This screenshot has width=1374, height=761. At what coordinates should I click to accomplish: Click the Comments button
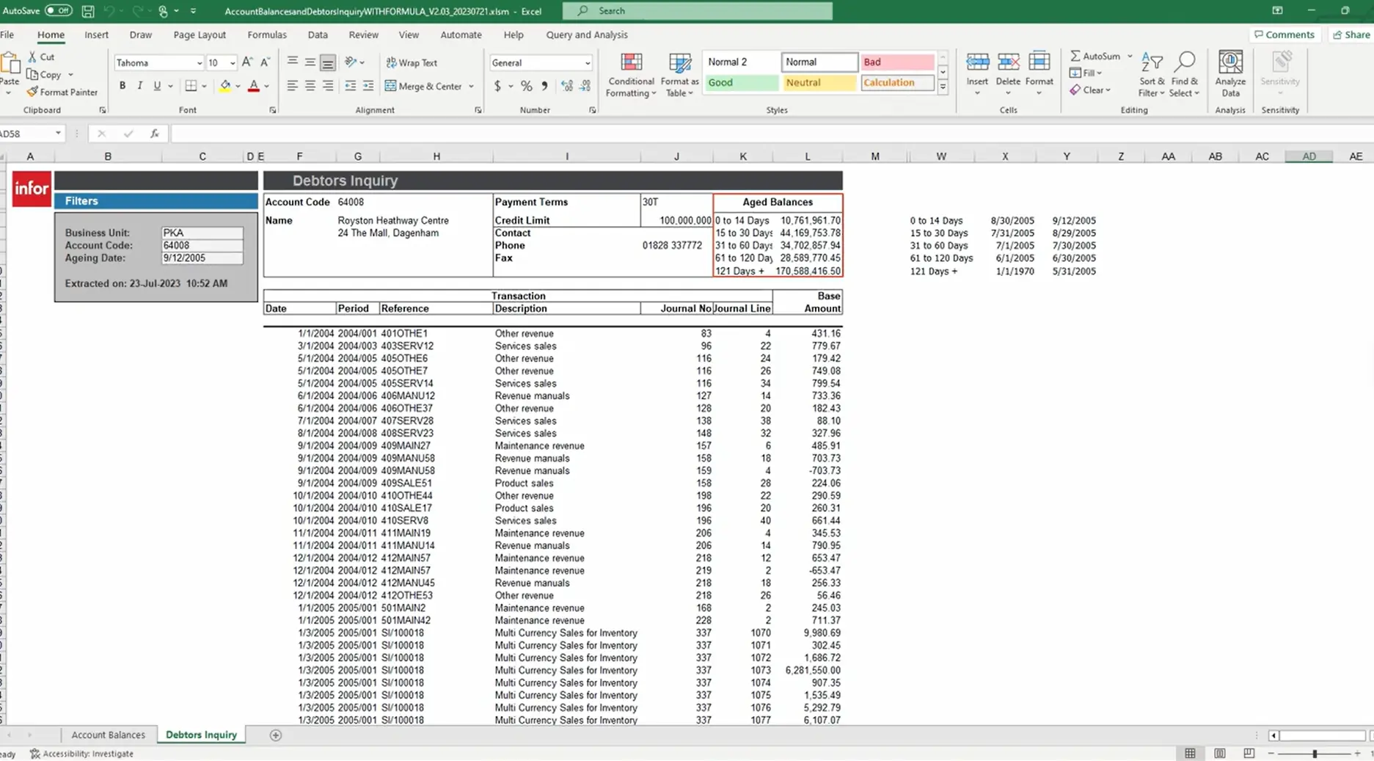pyautogui.click(x=1284, y=34)
